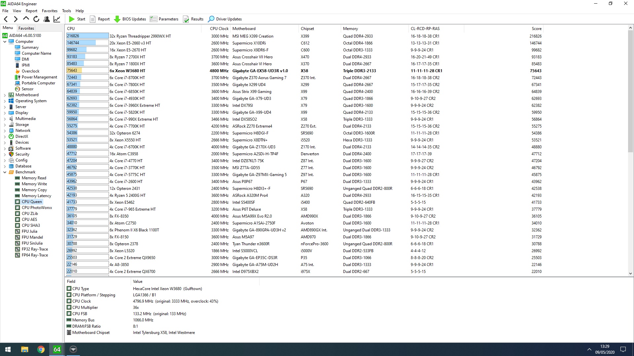Open Windows Start menu
This screenshot has width=634, height=356.
8,349
